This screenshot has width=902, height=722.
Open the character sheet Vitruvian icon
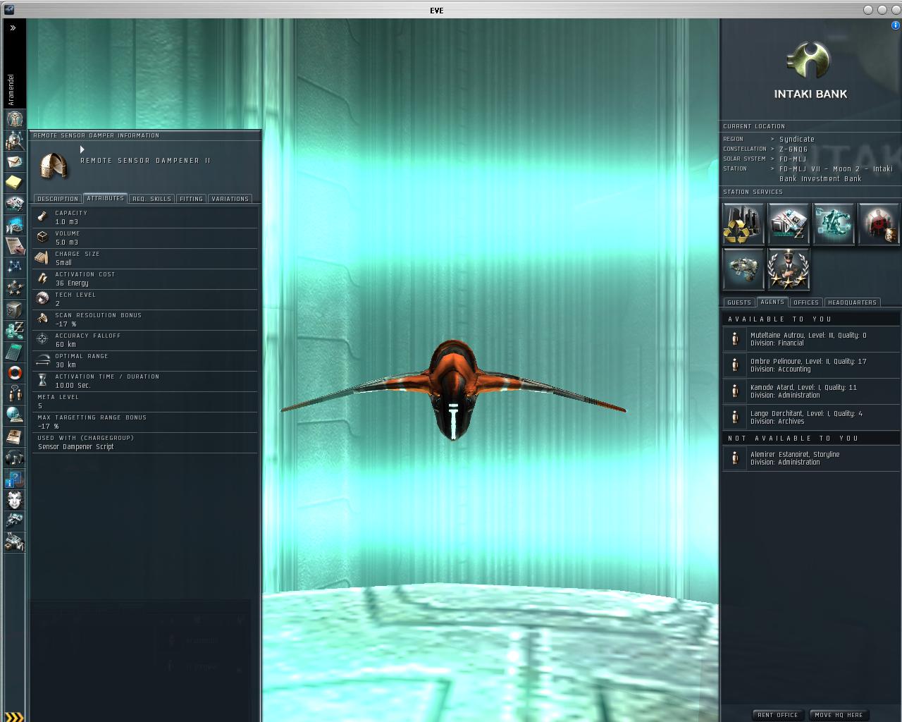point(14,118)
